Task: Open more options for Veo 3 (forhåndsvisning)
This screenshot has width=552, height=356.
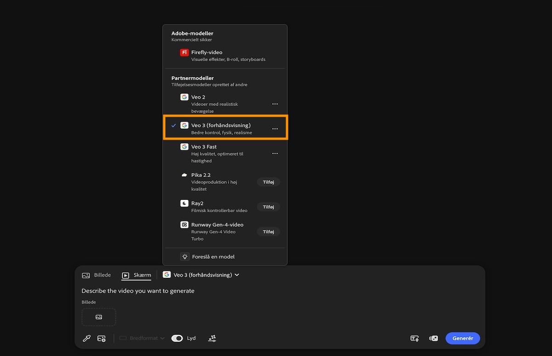Action: 275,129
